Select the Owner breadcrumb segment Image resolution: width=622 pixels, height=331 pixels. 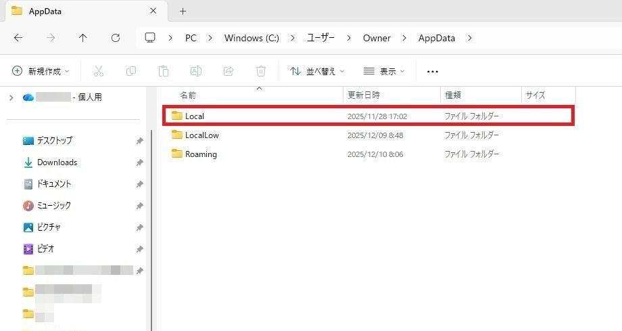coord(377,38)
